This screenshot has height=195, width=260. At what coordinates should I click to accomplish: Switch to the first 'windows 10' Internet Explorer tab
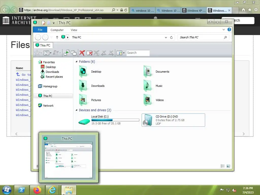pos(143,10)
